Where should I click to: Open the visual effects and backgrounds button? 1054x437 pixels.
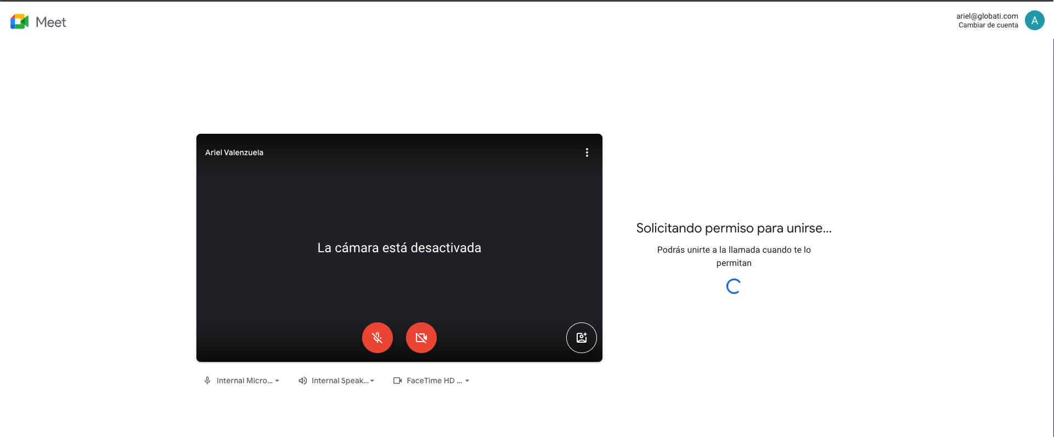click(x=581, y=338)
